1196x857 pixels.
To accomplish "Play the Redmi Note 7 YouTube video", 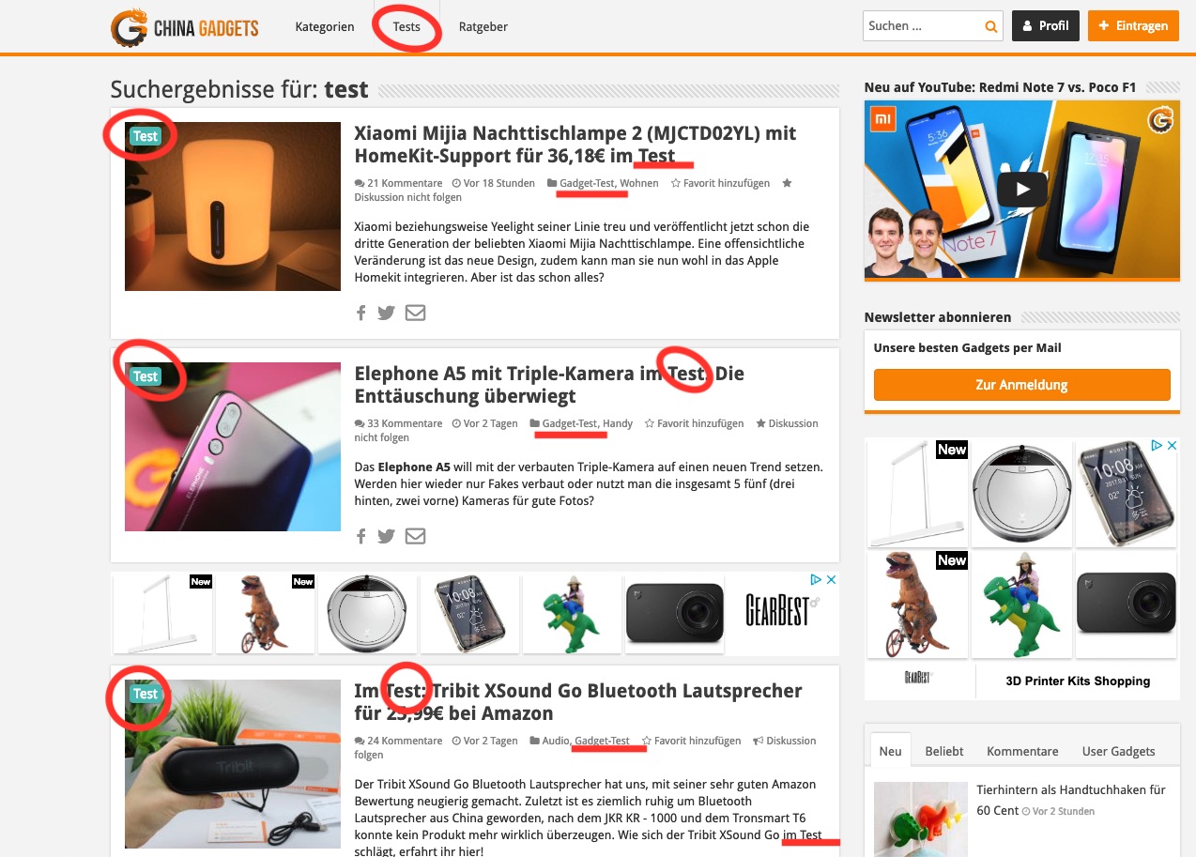I will [1021, 190].
